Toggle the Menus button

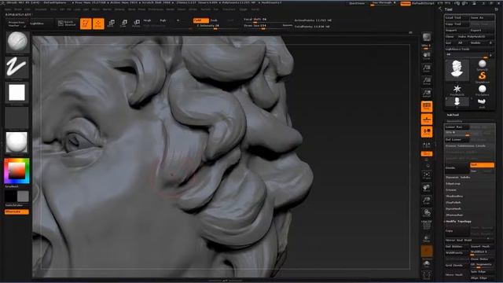[406, 3]
